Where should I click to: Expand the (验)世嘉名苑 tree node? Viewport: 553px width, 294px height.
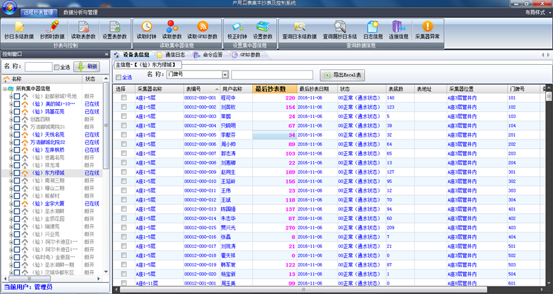pos(11,157)
